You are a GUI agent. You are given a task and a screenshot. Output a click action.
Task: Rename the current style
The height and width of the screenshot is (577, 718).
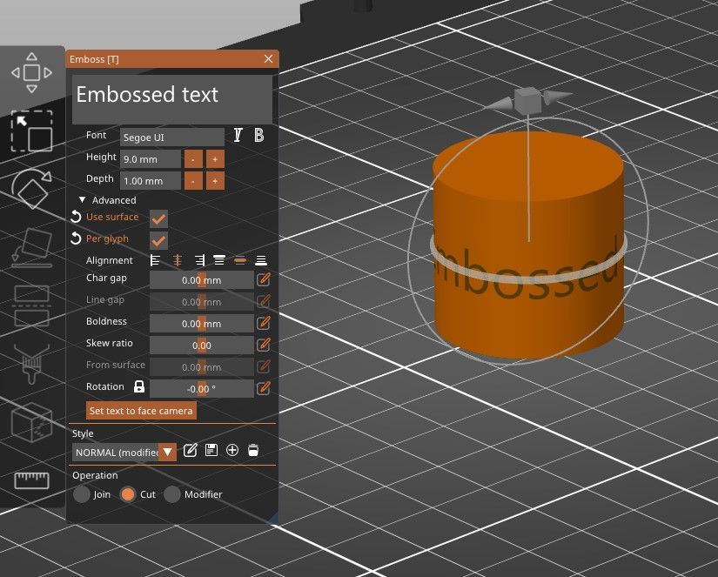pos(190,450)
